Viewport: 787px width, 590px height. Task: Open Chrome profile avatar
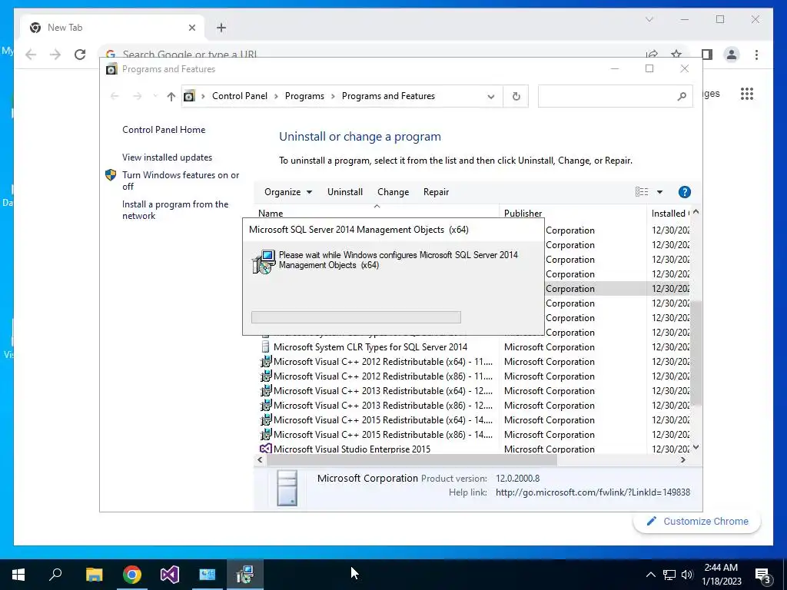(x=732, y=55)
